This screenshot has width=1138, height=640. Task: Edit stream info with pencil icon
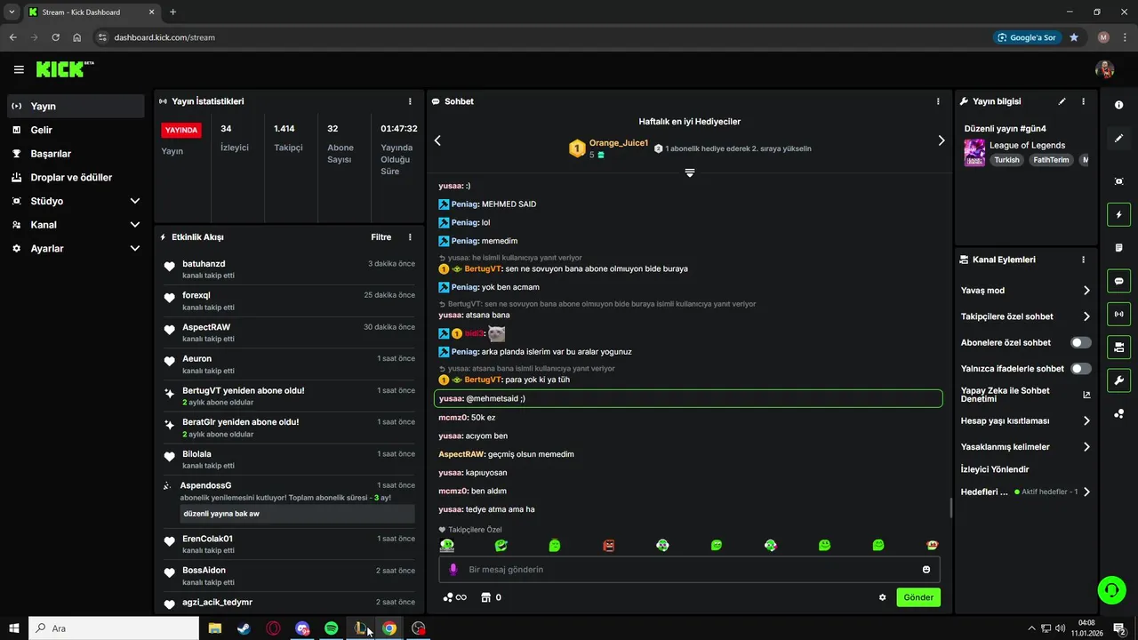(x=1062, y=101)
